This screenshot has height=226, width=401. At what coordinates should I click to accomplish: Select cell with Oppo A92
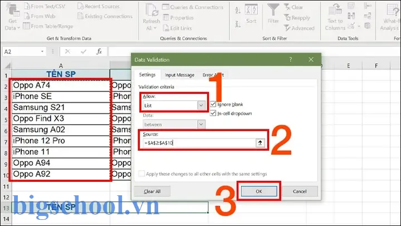coord(61,174)
